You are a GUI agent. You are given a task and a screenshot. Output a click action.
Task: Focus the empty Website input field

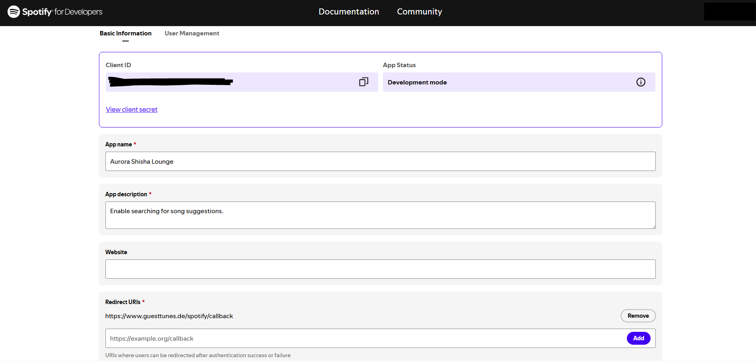tap(380, 269)
